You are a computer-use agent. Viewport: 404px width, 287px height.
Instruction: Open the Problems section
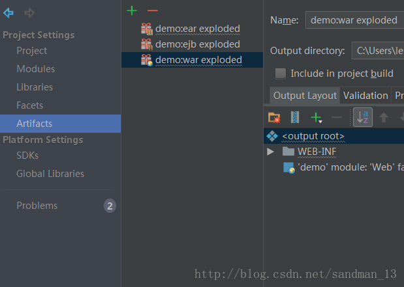pyautogui.click(x=37, y=206)
